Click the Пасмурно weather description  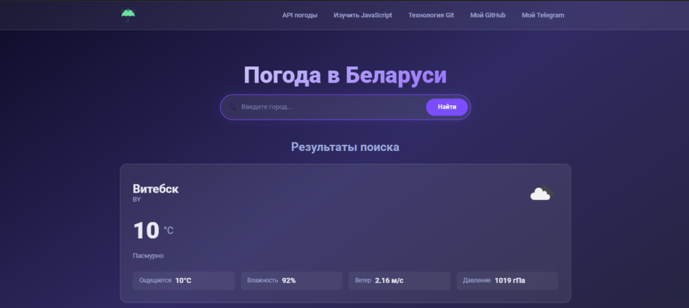[148, 256]
